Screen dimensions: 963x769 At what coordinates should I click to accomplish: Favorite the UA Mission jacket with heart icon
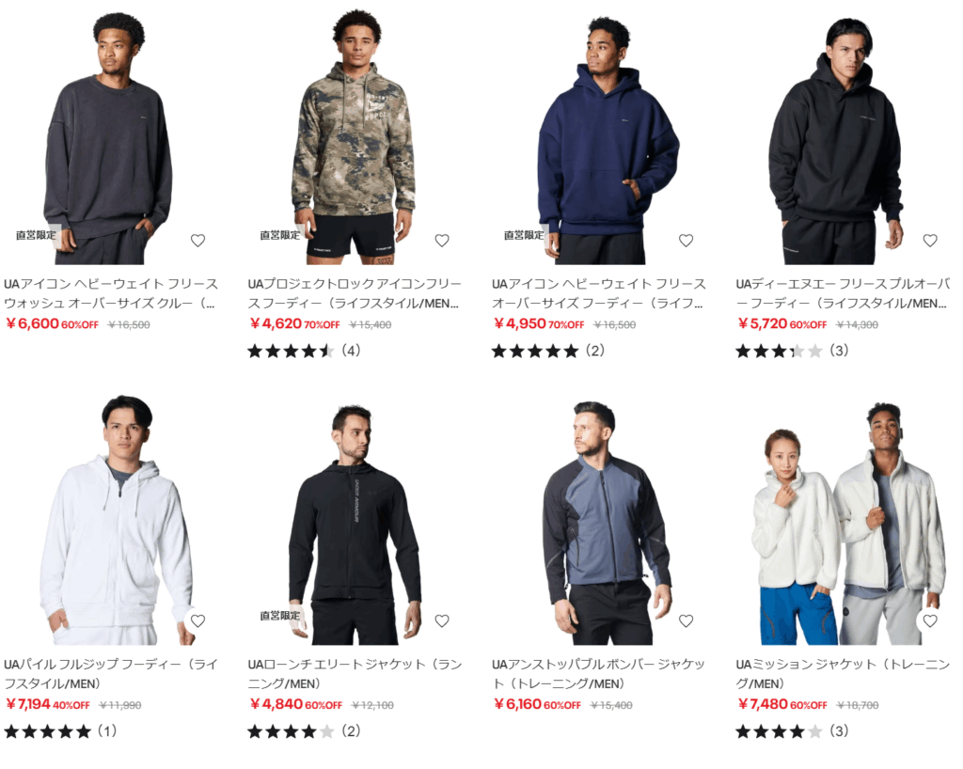point(930,621)
